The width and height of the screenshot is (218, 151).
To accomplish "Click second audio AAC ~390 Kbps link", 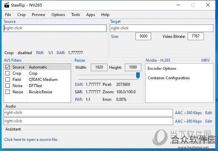I will tap(188, 121).
